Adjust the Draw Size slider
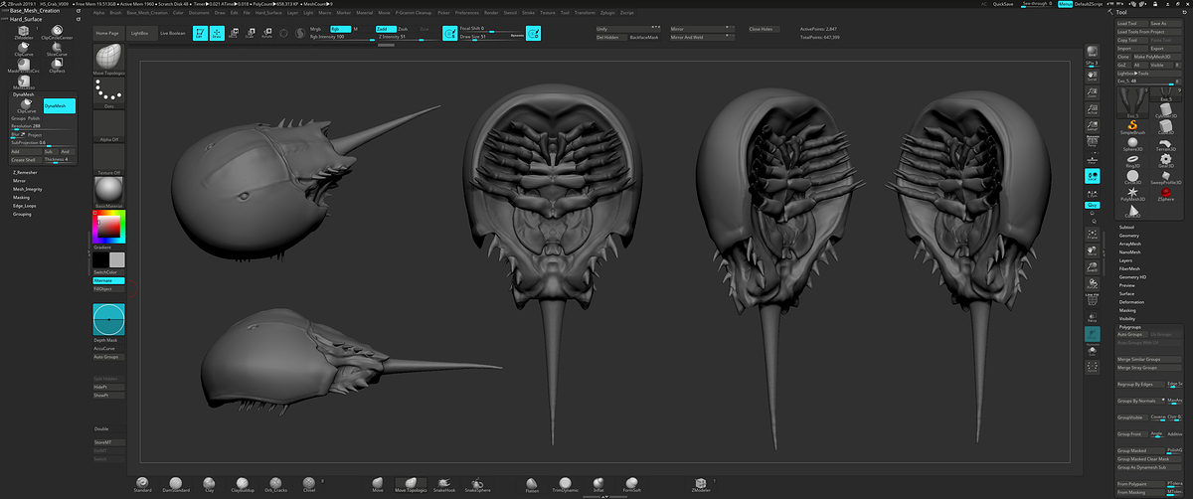This screenshot has width=1193, height=499. pyautogui.click(x=491, y=37)
